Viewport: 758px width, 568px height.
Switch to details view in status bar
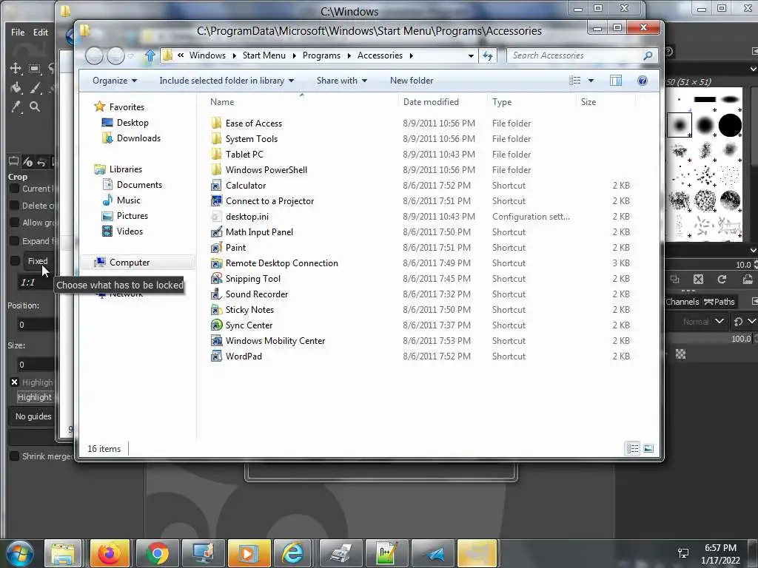632,449
